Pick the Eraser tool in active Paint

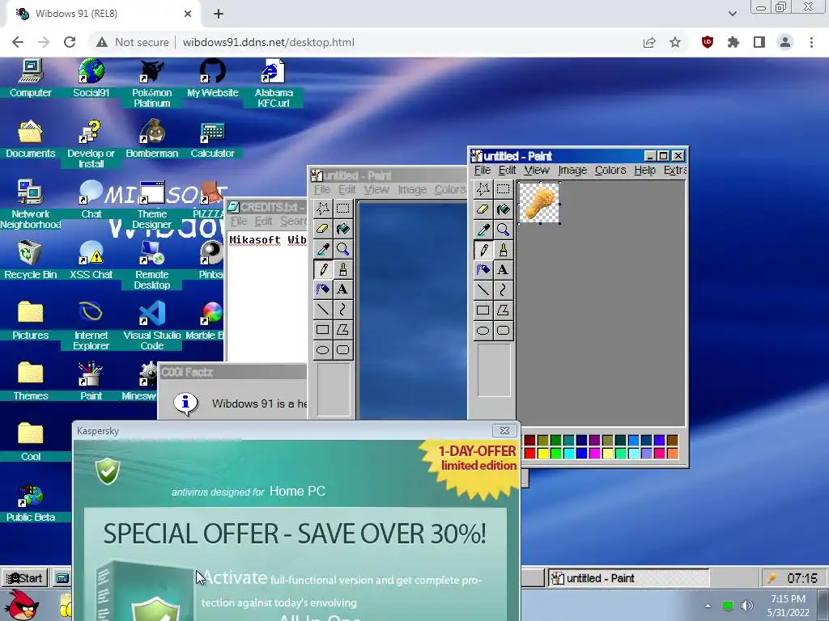click(x=483, y=209)
